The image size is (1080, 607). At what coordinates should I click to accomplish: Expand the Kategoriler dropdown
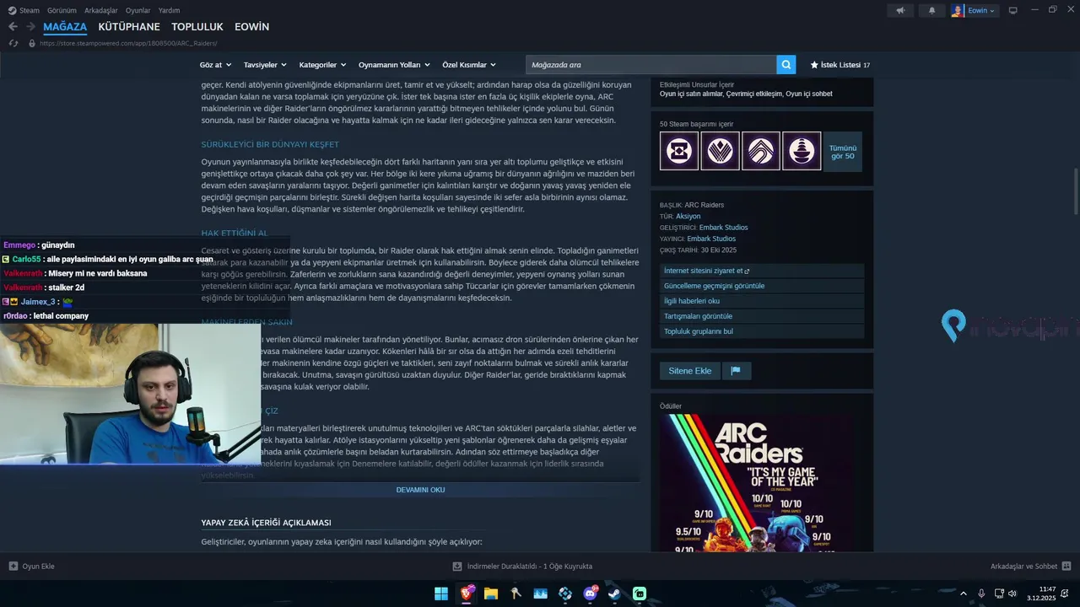pyautogui.click(x=323, y=65)
